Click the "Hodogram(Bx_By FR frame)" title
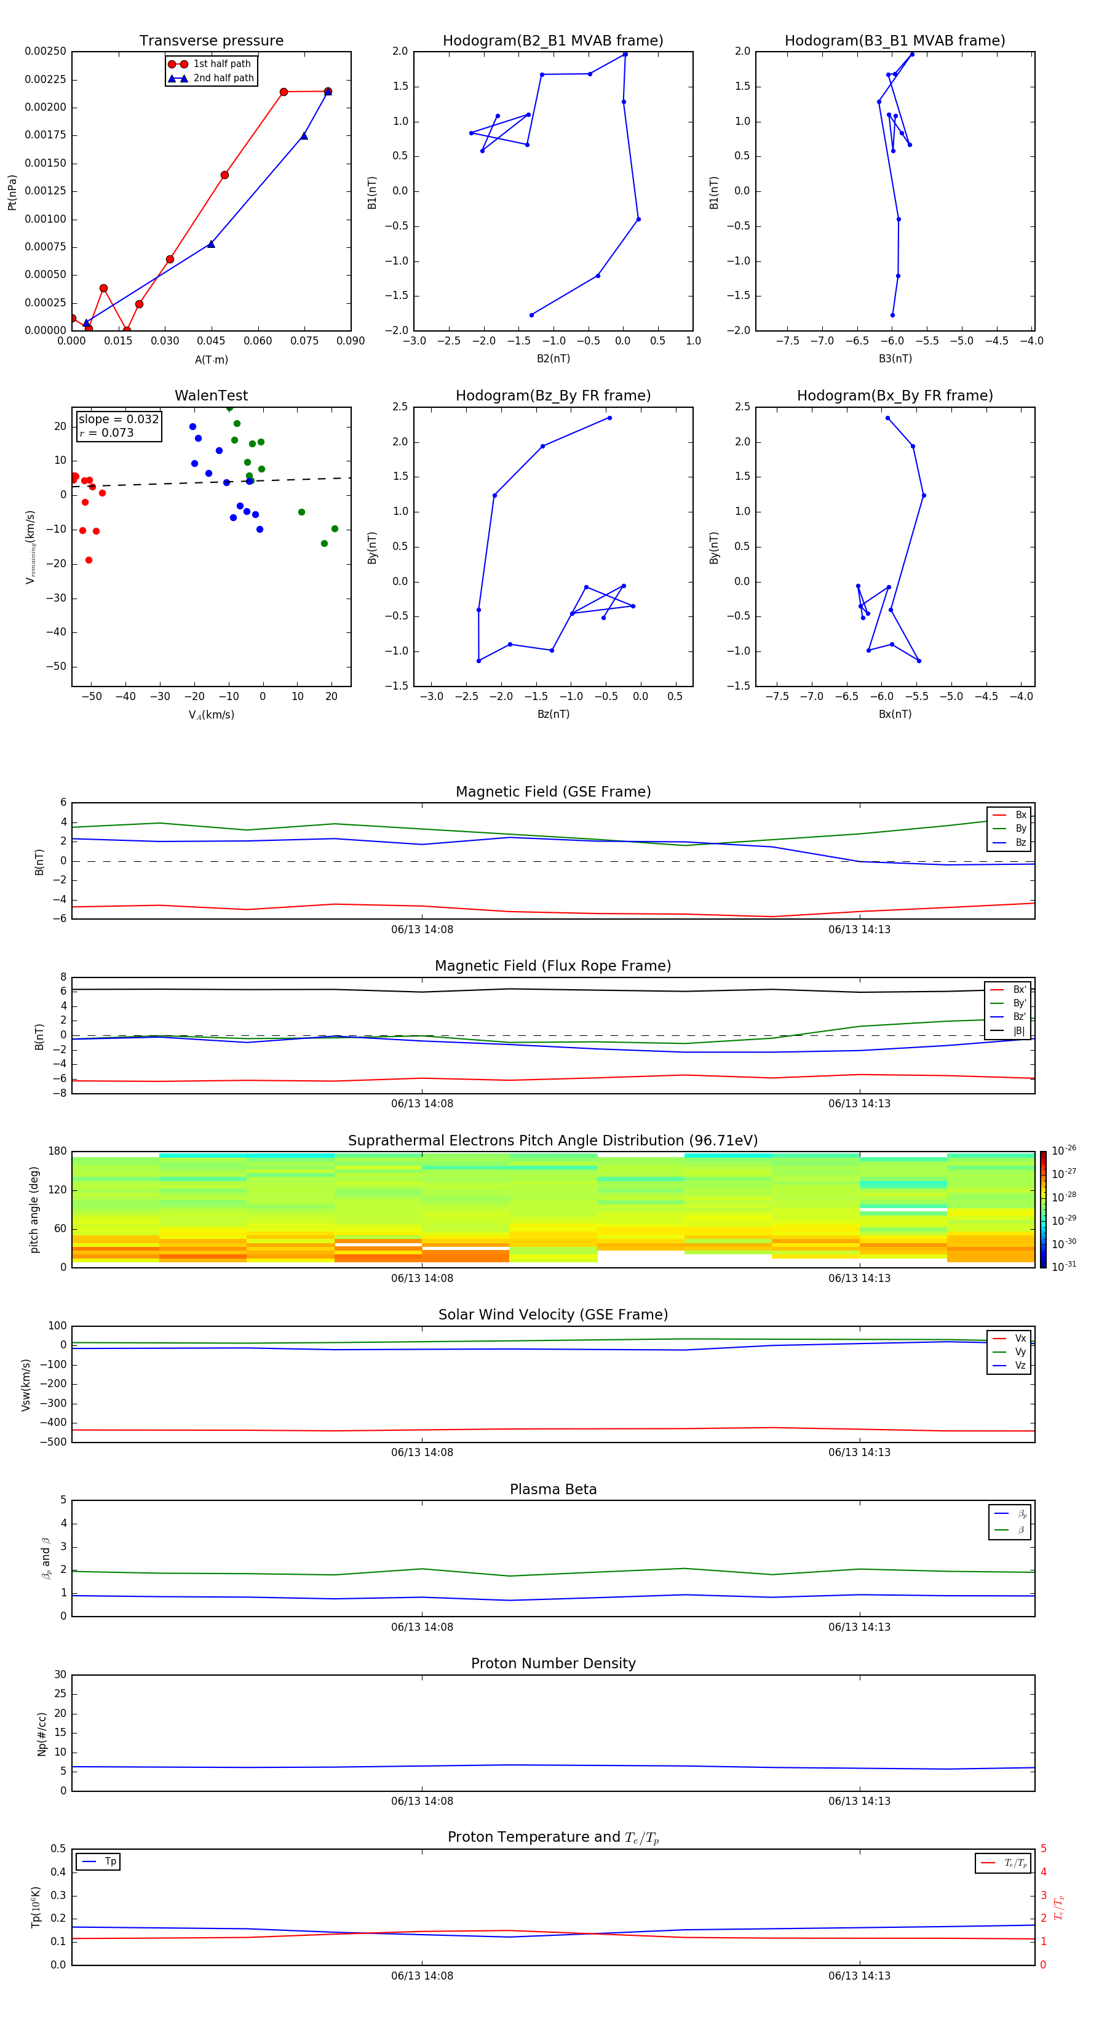1107x2030 pixels. coord(895,396)
